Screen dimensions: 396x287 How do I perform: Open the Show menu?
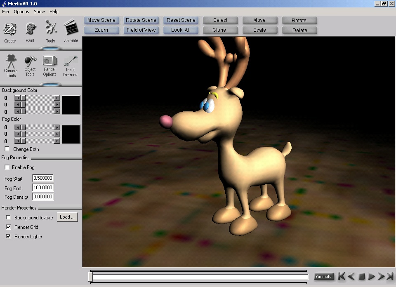coord(39,12)
